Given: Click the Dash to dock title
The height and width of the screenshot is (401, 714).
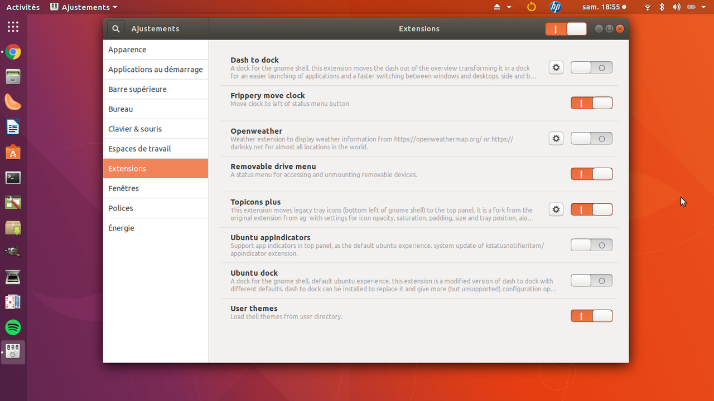Looking at the screenshot, I should 254,60.
